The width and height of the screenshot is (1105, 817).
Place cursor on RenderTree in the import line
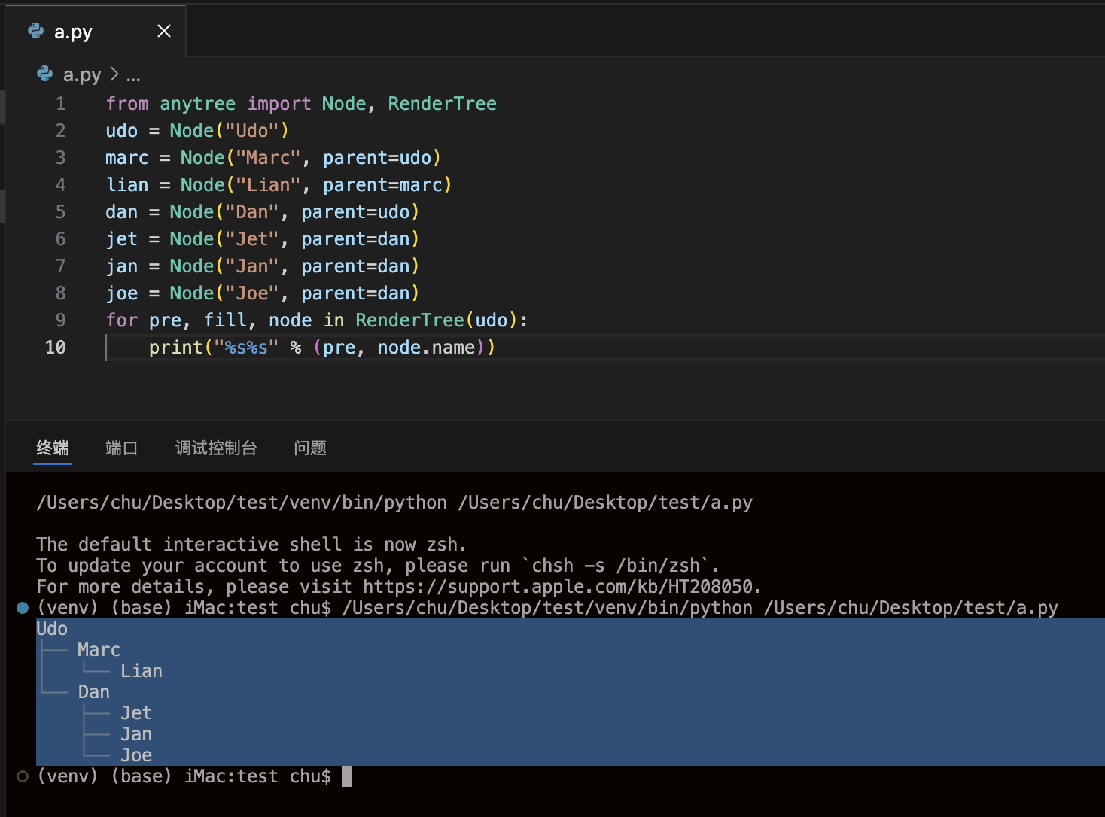click(x=442, y=104)
